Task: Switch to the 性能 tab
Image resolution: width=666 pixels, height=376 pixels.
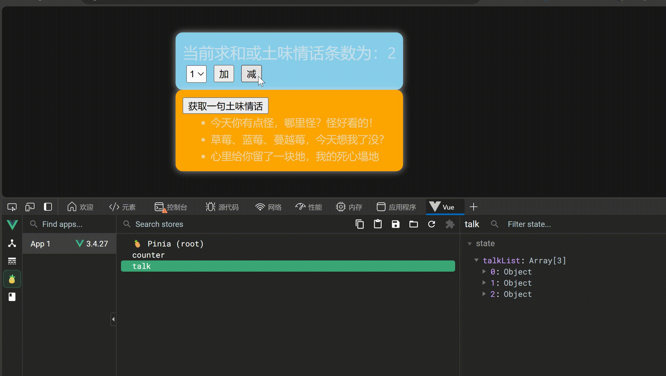Action: coord(308,207)
